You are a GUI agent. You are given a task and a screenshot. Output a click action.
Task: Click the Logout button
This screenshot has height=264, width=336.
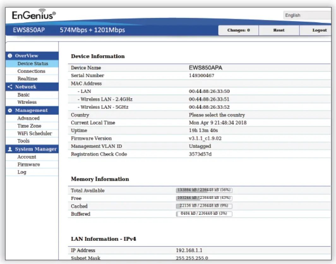319,30
